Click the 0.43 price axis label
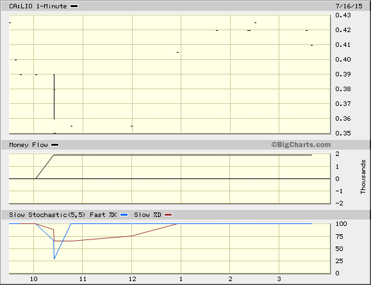Viewport: 371px width, 285px height. [x=343, y=15]
